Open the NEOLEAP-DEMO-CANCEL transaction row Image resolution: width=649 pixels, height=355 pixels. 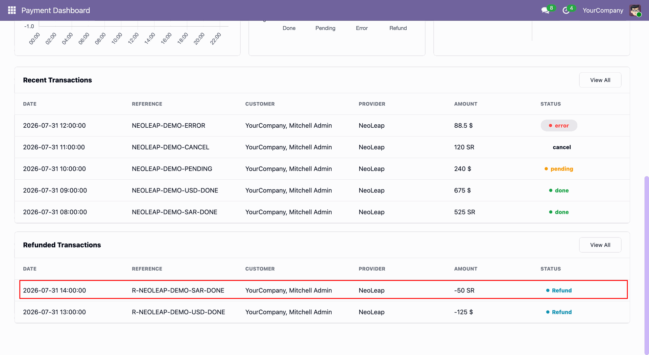(x=322, y=147)
